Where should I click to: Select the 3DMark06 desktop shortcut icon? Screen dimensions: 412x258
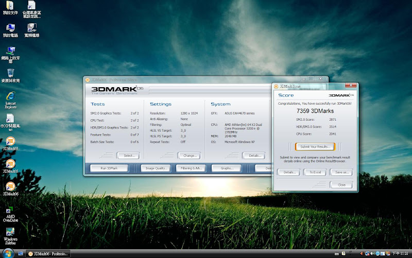coord(10,189)
